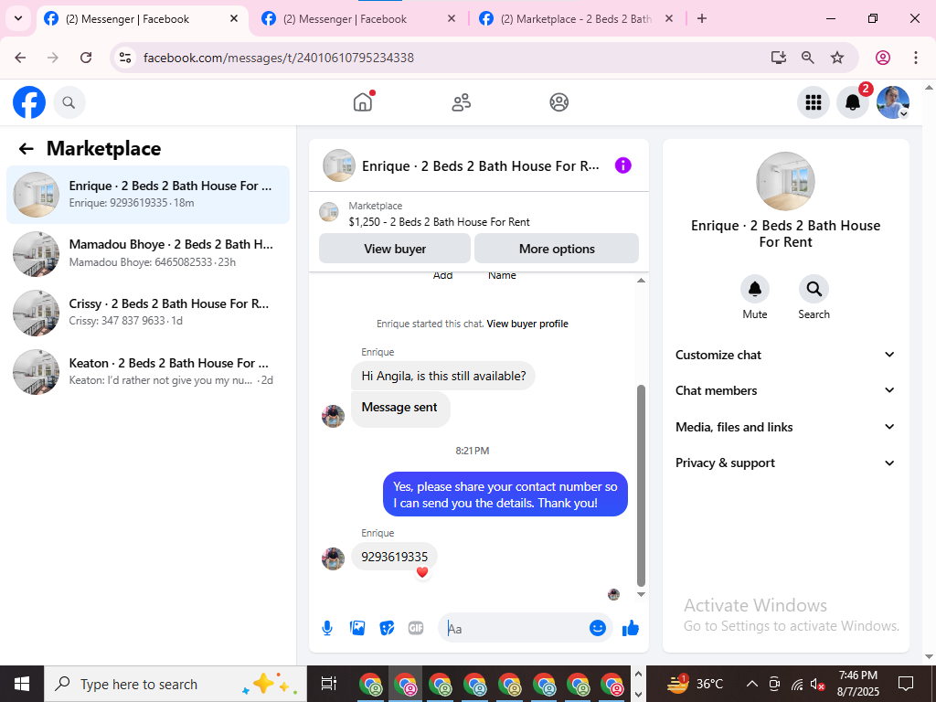
Task: Click the browser address bar URL
Action: click(278, 58)
